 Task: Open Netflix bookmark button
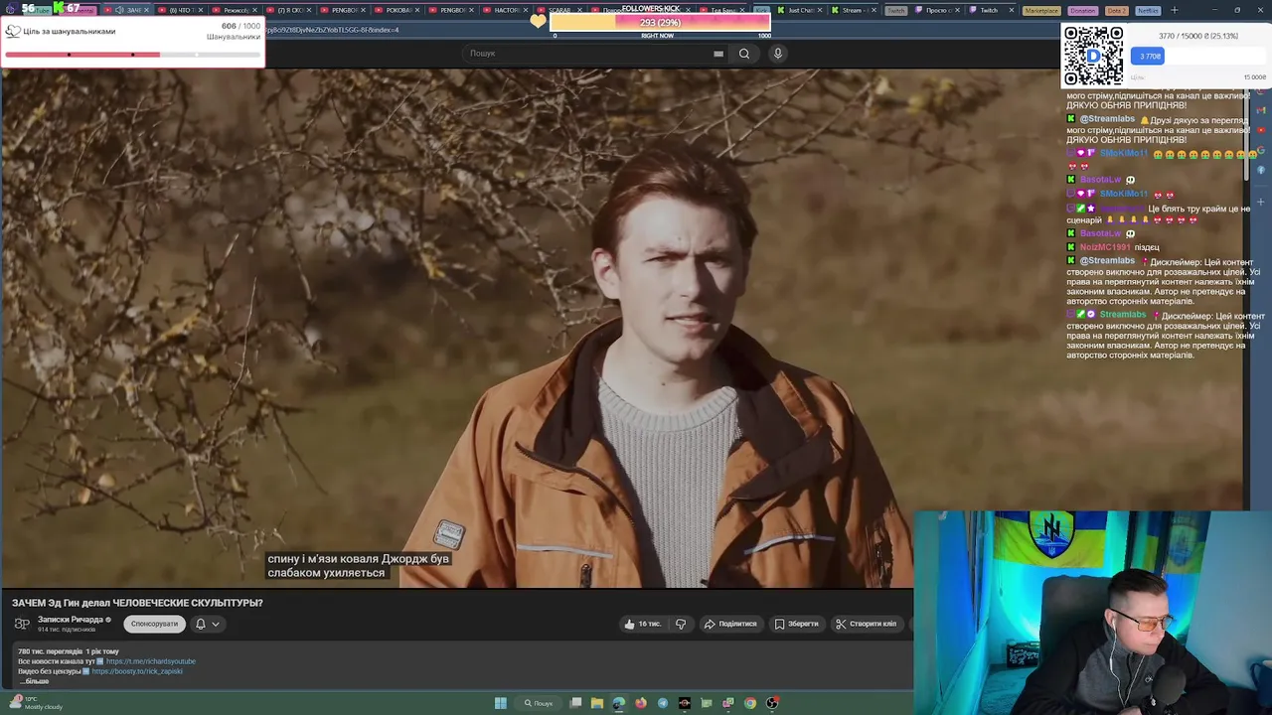coord(1148,10)
